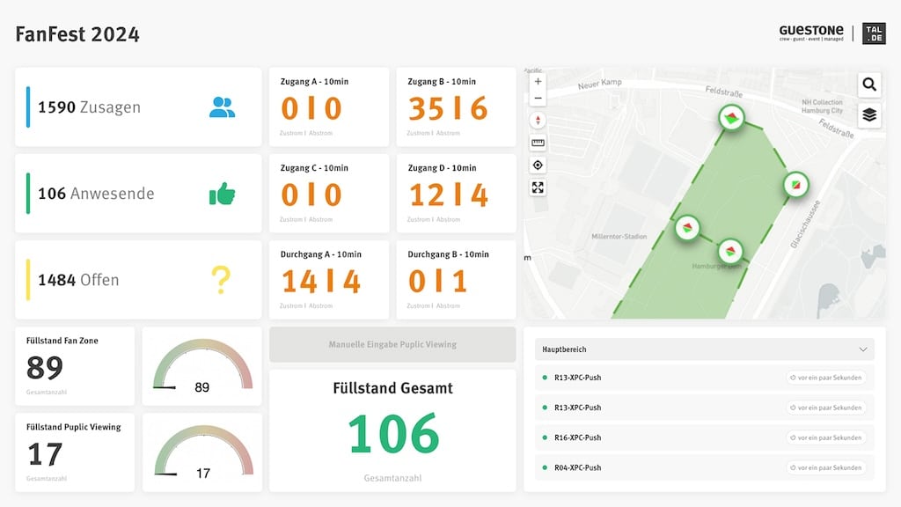This screenshot has height=507, width=901.
Task: Click the locate position map icon
Action: [538, 165]
